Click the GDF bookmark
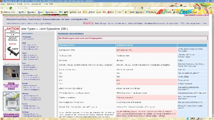The height and width of the screenshot is (120, 214). click(176, 12)
